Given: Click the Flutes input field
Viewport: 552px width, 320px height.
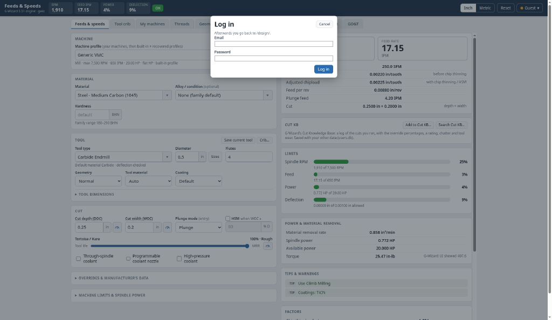Looking at the screenshot, I should coord(249,157).
